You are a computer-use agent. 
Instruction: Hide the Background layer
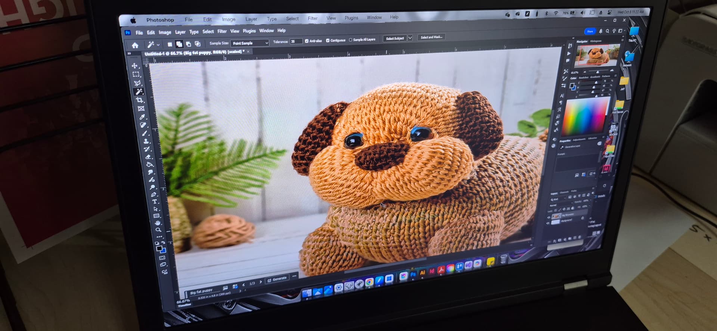click(x=548, y=223)
